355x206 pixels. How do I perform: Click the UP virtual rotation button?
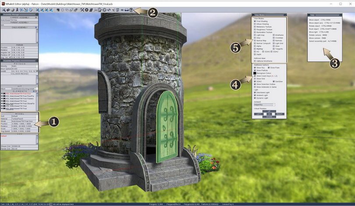click(269, 111)
